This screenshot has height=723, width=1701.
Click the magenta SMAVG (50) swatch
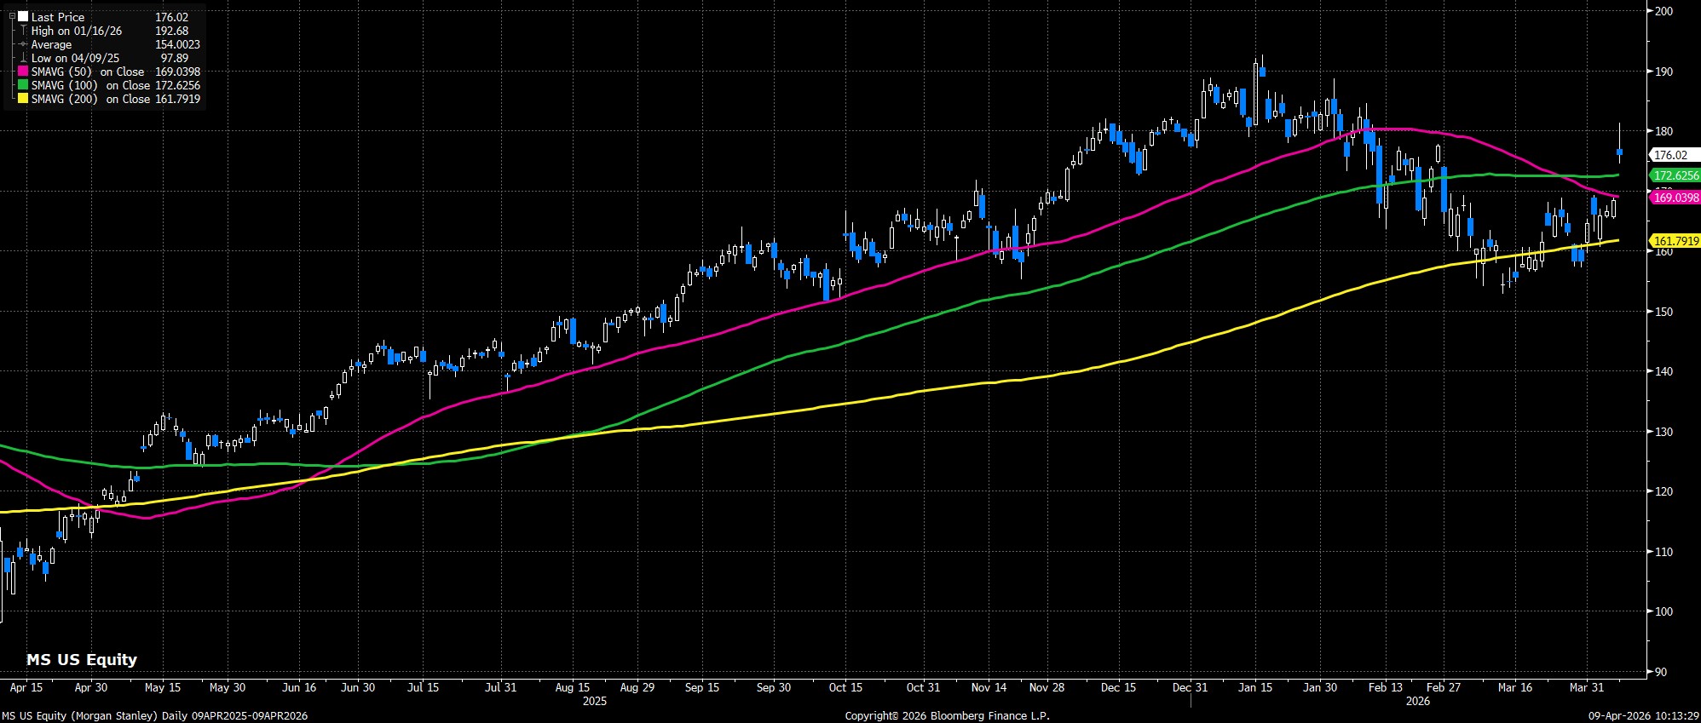[x=23, y=72]
